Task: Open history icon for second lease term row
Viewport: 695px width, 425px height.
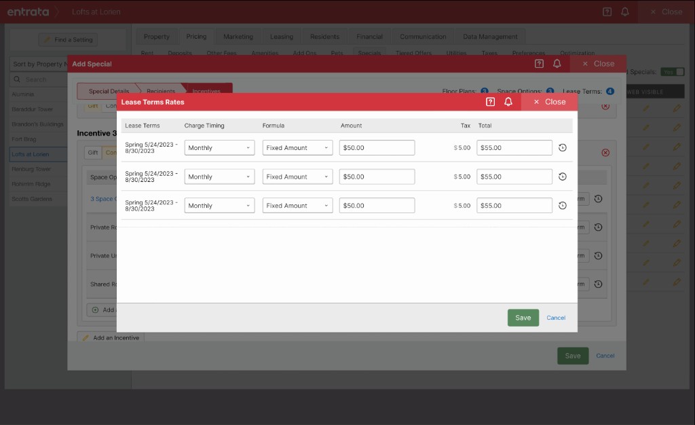Action: click(x=563, y=177)
